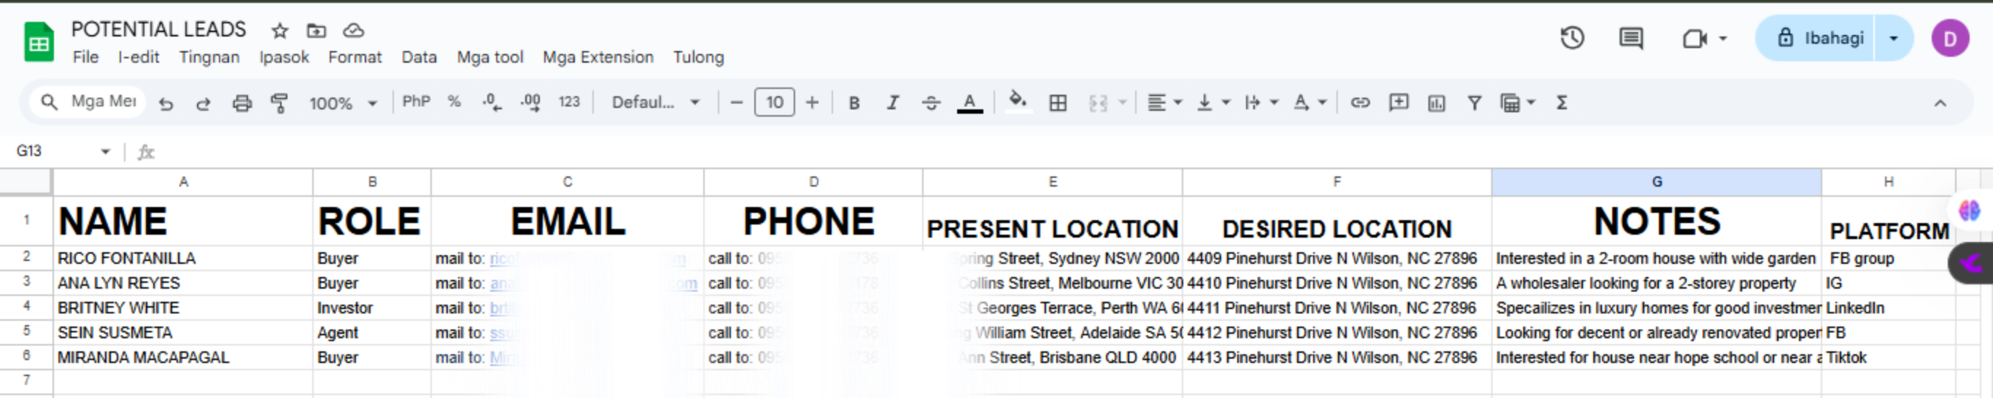Decrease font size with minus button
This screenshot has width=1993, height=398.
pyautogui.click(x=737, y=103)
